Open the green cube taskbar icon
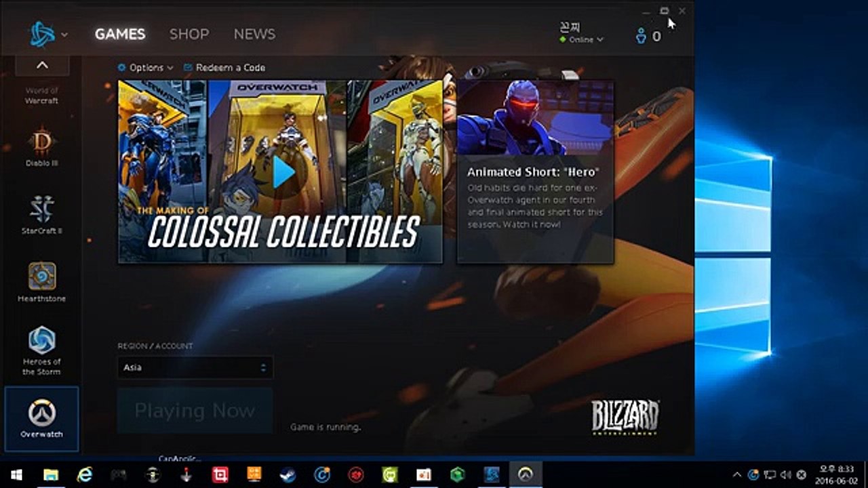Screen dimensions: 868x488 click(458, 474)
